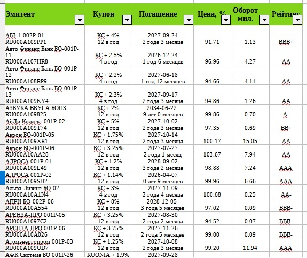
Task: Click the 2028-09-02 maturity cell
Action: point(163,165)
